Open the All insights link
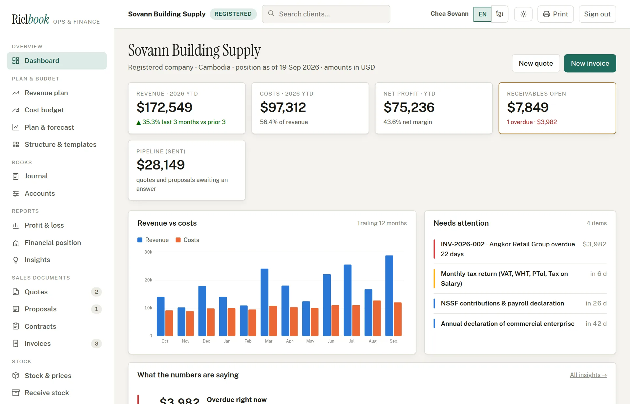630x404 pixels. (x=588, y=375)
